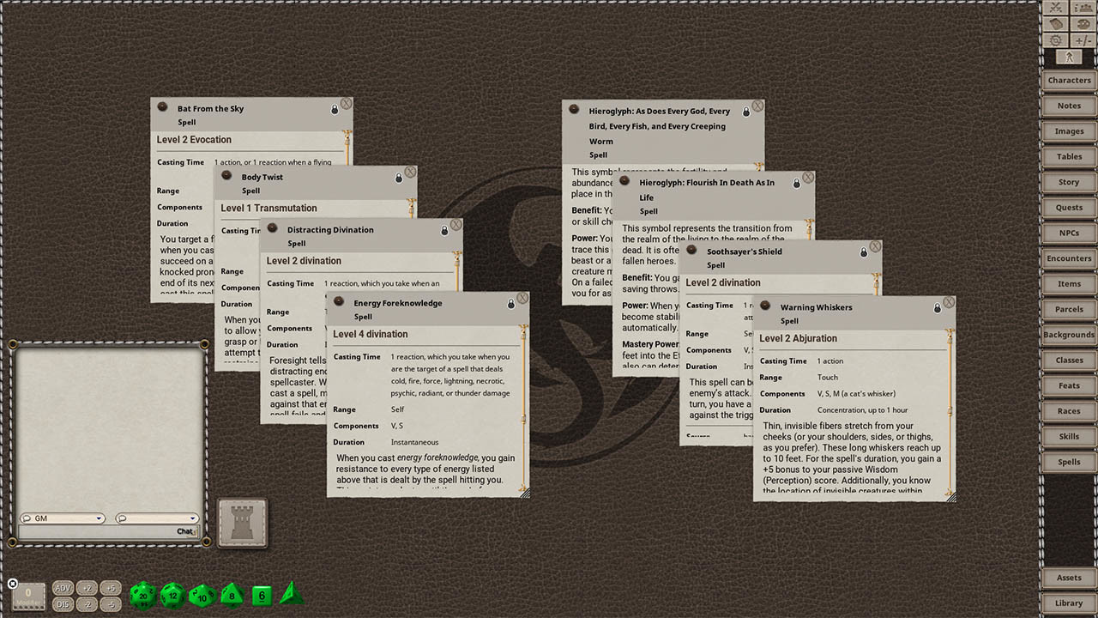Enable the DIS disadvantage toggle
Viewport: 1098px width, 618px height.
click(x=63, y=605)
